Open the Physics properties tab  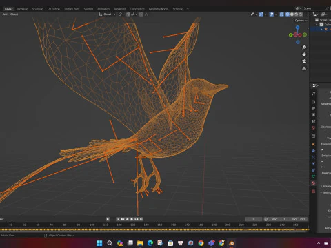point(313,164)
